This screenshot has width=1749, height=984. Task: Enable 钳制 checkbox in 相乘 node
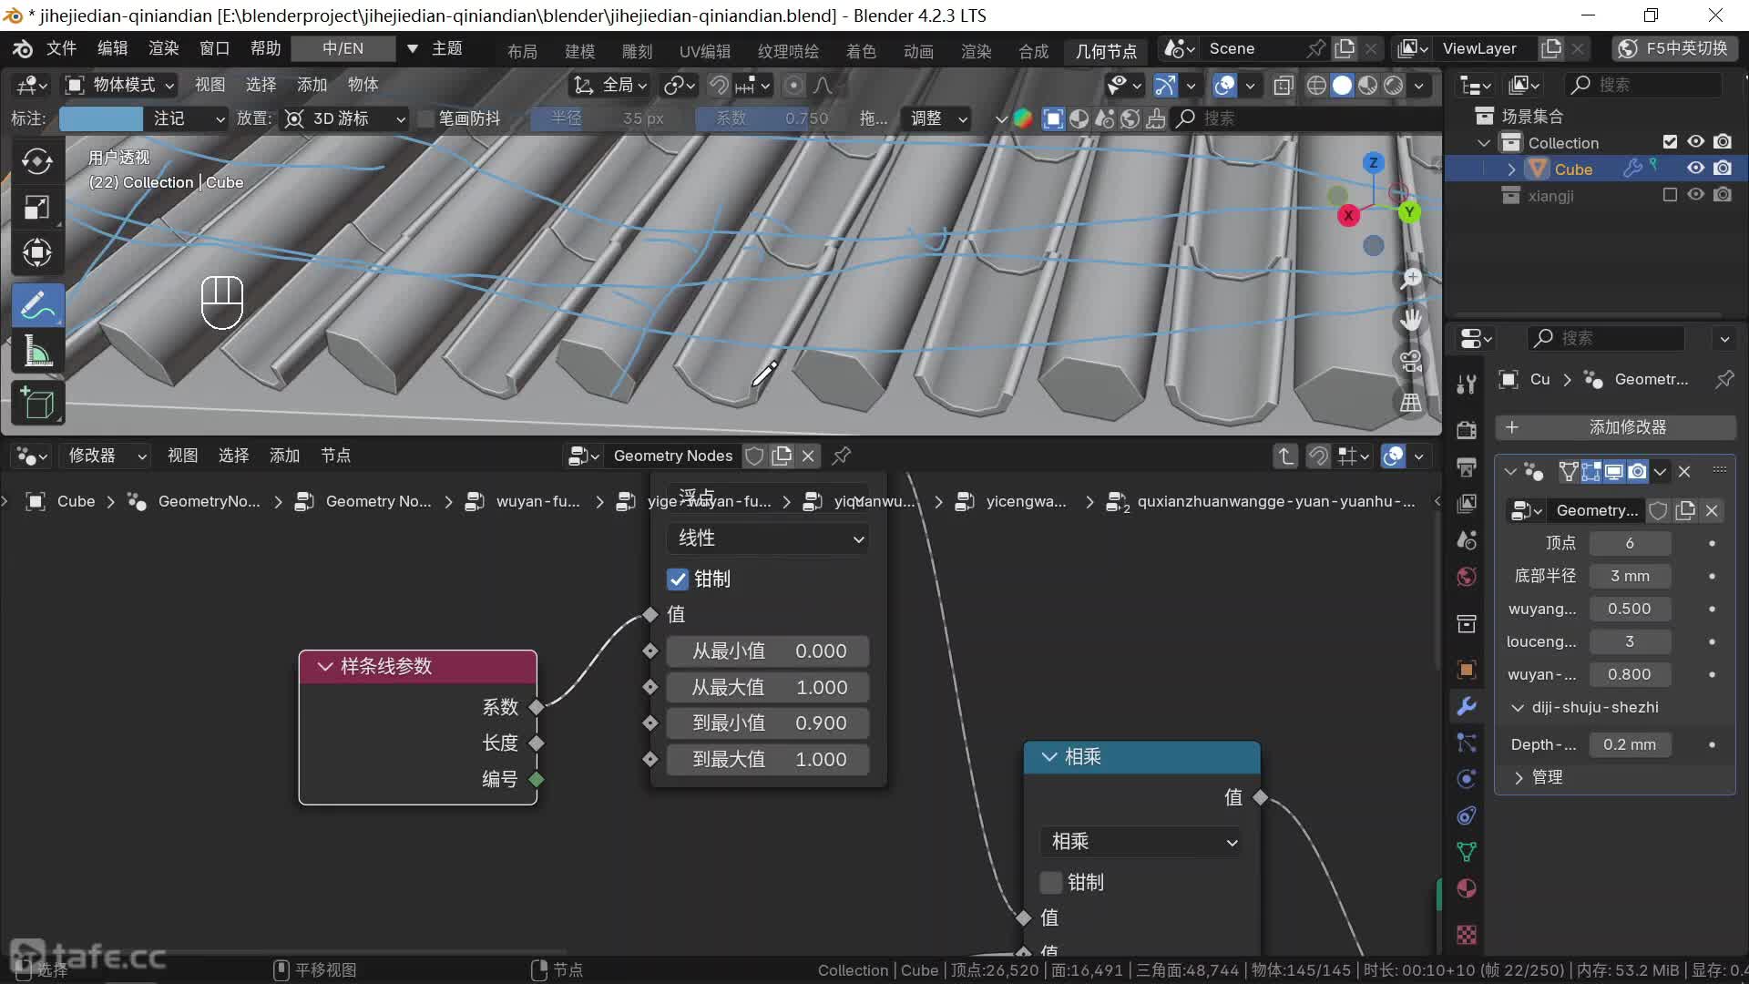pos(1051,882)
